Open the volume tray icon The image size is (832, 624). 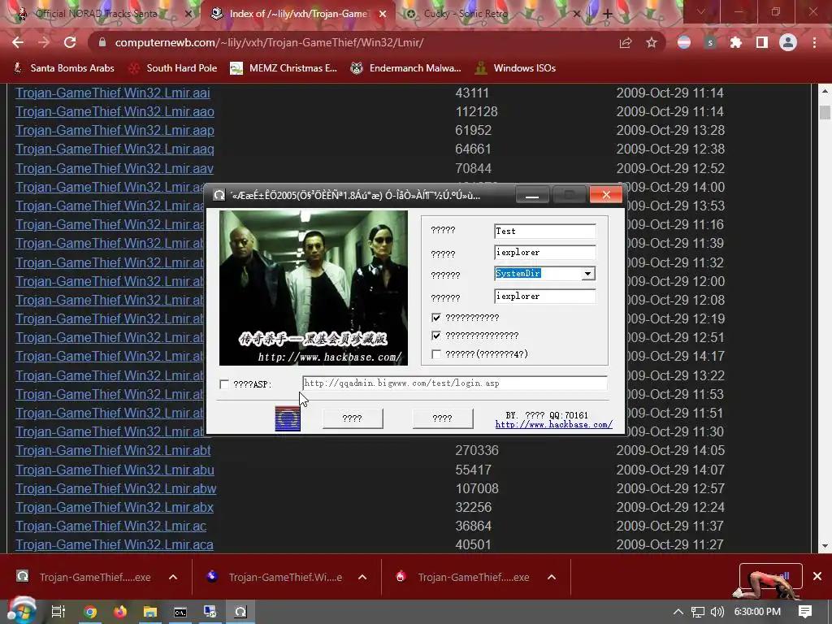click(x=717, y=612)
